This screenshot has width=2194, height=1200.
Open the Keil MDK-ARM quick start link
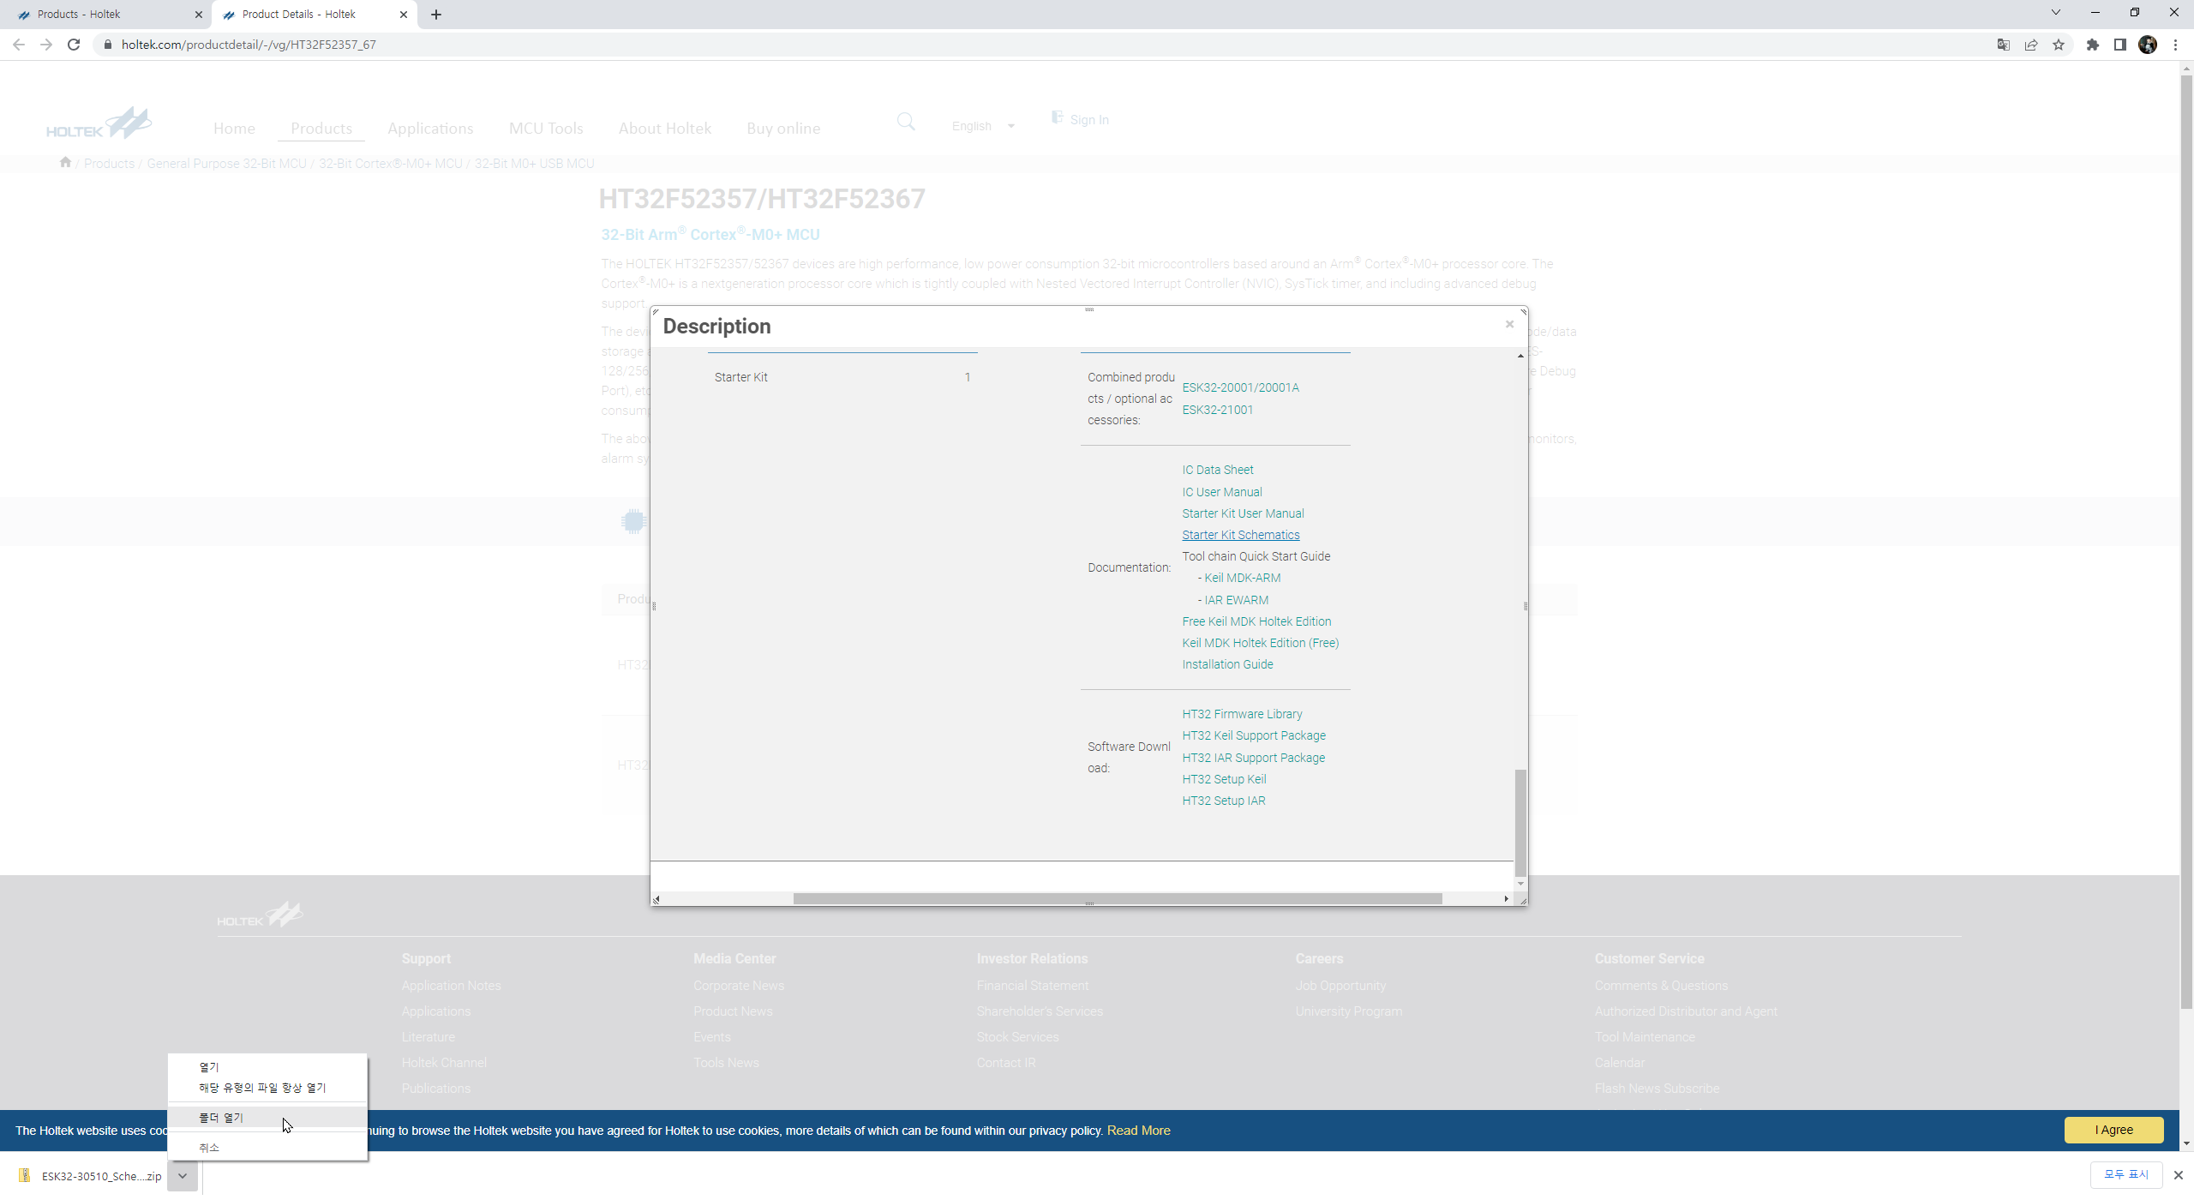[x=1243, y=578]
